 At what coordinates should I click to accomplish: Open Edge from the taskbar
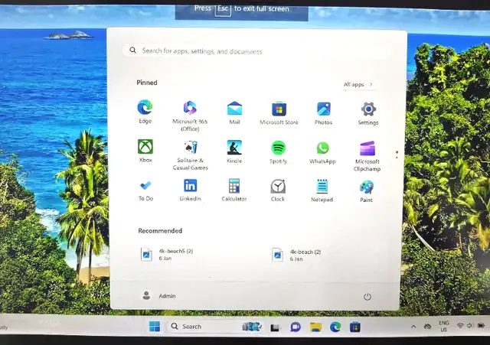(335, 327)
